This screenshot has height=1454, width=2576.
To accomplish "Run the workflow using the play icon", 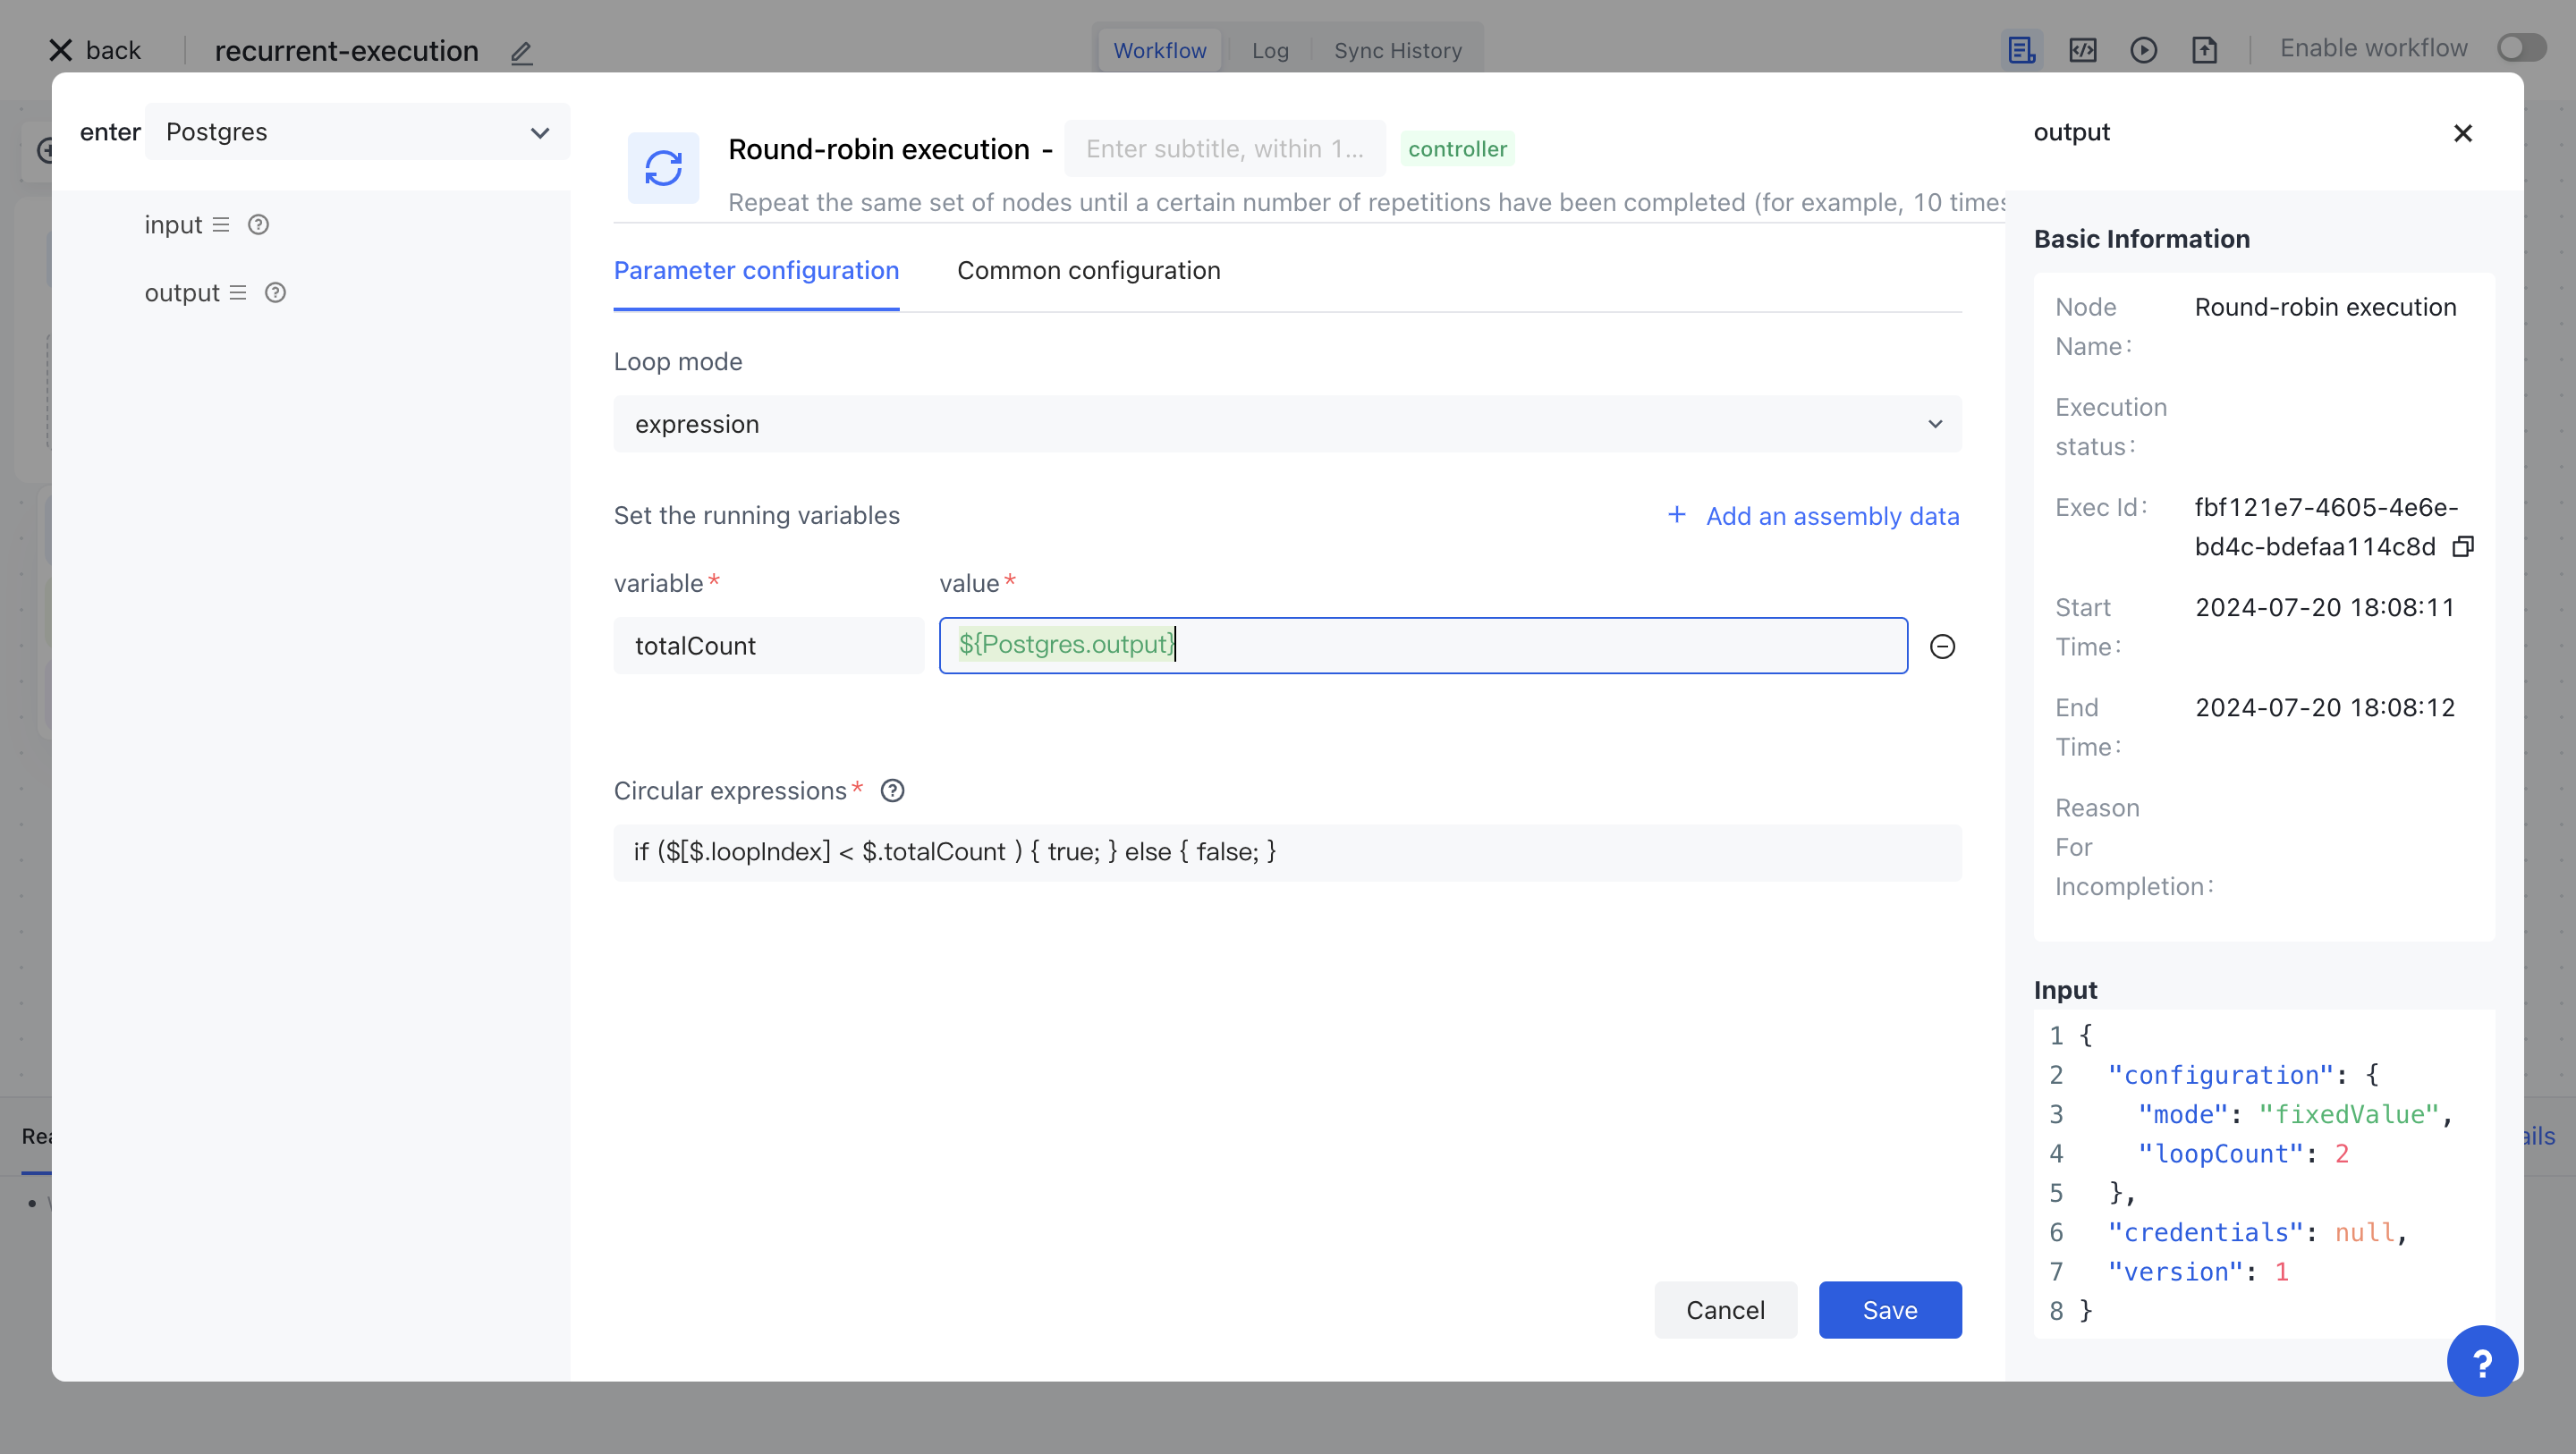I will pyautogui.click(x=2144, y=49).
